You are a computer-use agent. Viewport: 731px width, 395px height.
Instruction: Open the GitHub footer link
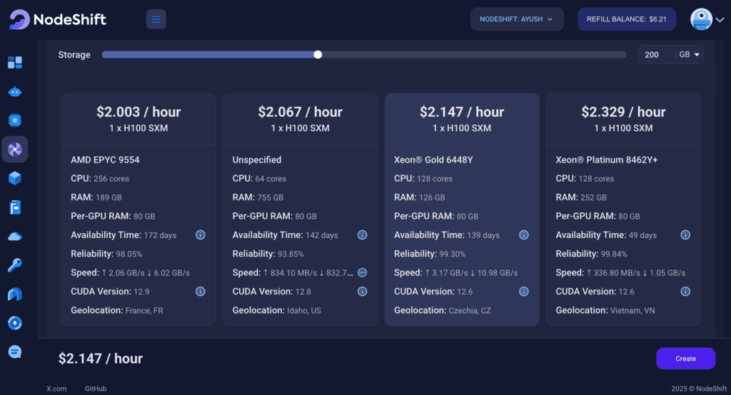[96, 389]
